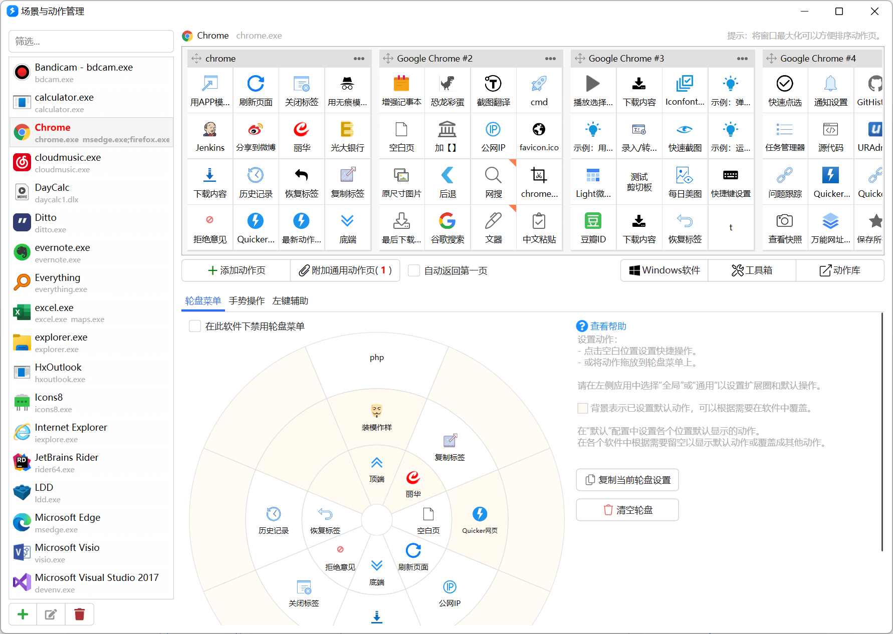Click the 复制当前轮盘设置 button
893x634 pixels.
[627, 480]
